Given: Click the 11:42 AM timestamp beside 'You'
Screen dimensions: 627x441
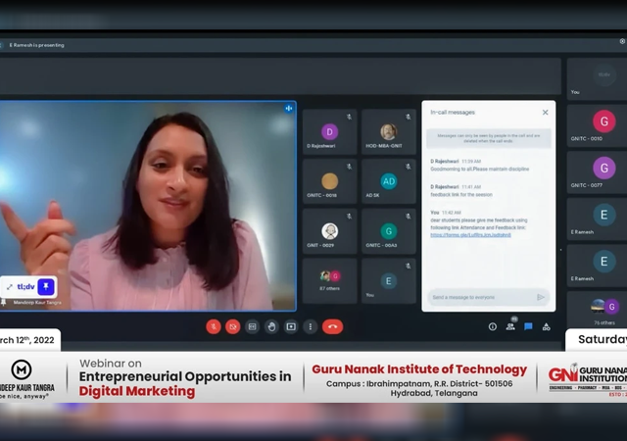Looking at the screenshot, I should click(451, 213).
